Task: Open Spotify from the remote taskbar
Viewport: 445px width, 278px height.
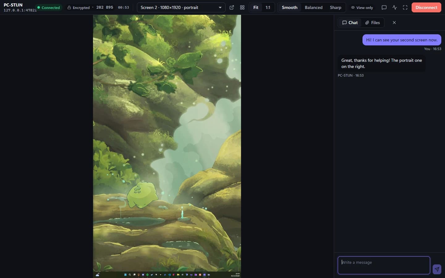Action: 147,275
